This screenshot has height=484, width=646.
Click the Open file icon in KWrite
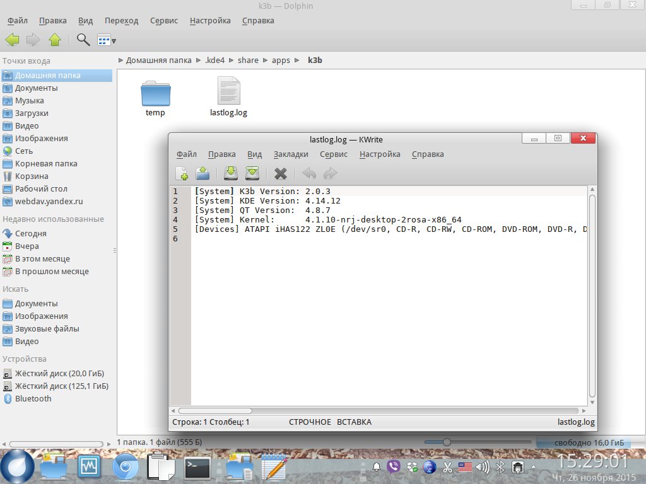(203, 174)
